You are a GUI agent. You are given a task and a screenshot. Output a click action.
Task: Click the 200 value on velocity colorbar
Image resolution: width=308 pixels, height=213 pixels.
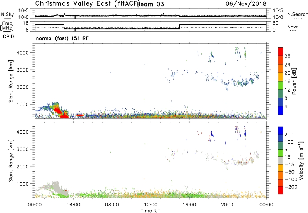[x=289, y=135]
